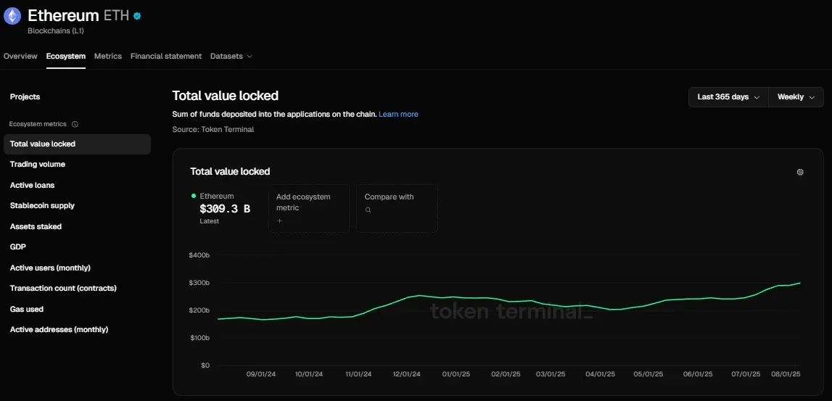Click the 03/01/25 x-axis date
The height and width of the screenshot is (401, 832).
551,374
